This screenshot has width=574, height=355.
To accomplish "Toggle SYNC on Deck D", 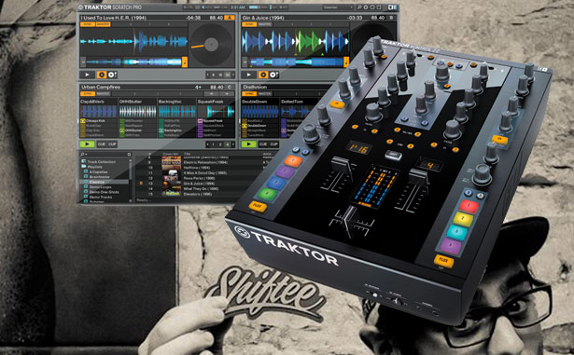I will [x=249, y=94].
